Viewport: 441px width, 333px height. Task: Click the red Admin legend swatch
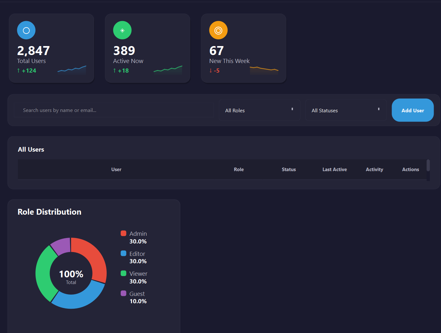(123, 233)
